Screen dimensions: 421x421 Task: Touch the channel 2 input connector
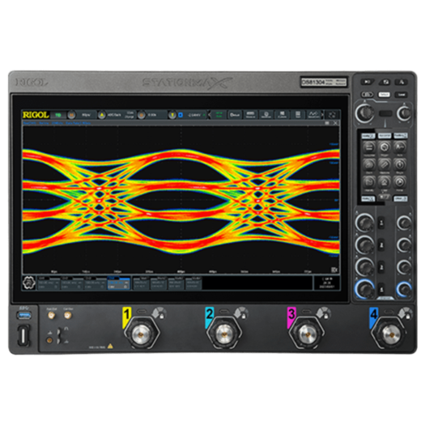[224, 334]
